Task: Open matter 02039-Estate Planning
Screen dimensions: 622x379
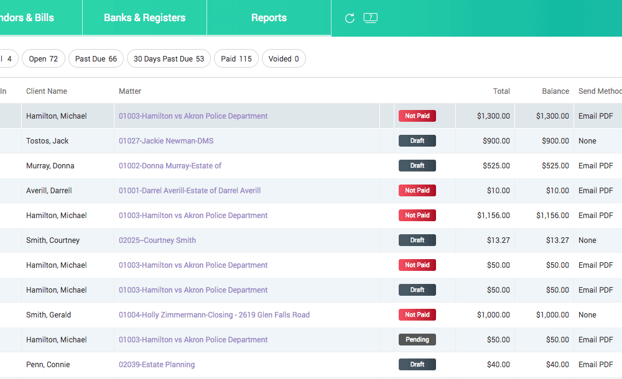Action: point(157,364)
